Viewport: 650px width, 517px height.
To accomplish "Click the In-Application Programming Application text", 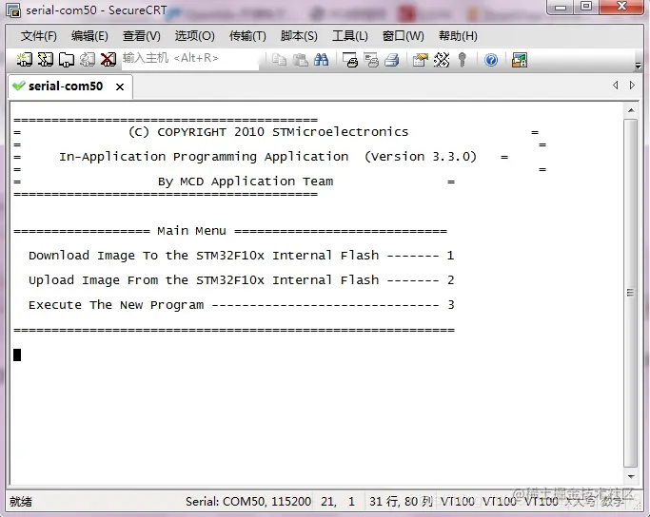I will 204,157.
